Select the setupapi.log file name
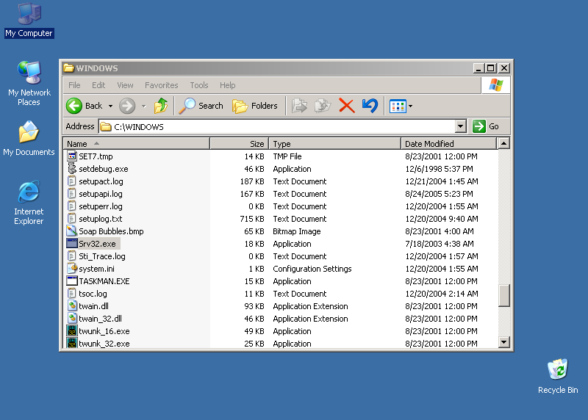Image resolution: width=588 pixels, height=420 pixels. (101, 194)
